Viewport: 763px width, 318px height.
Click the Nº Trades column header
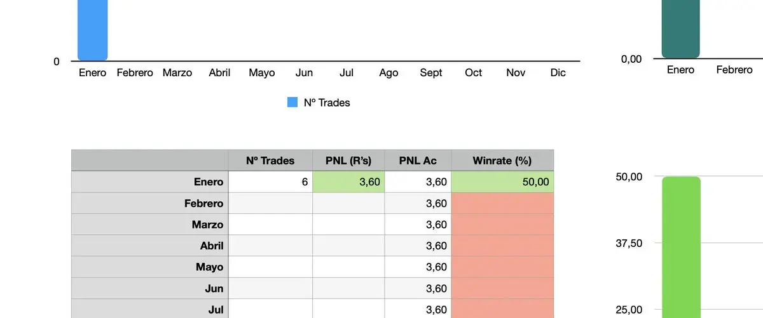click(270, 161)
